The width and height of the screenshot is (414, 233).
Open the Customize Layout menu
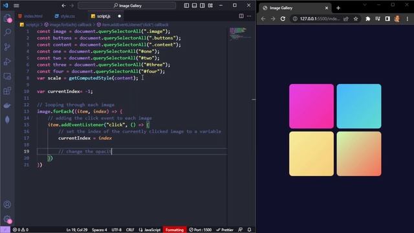coord(210,5)
